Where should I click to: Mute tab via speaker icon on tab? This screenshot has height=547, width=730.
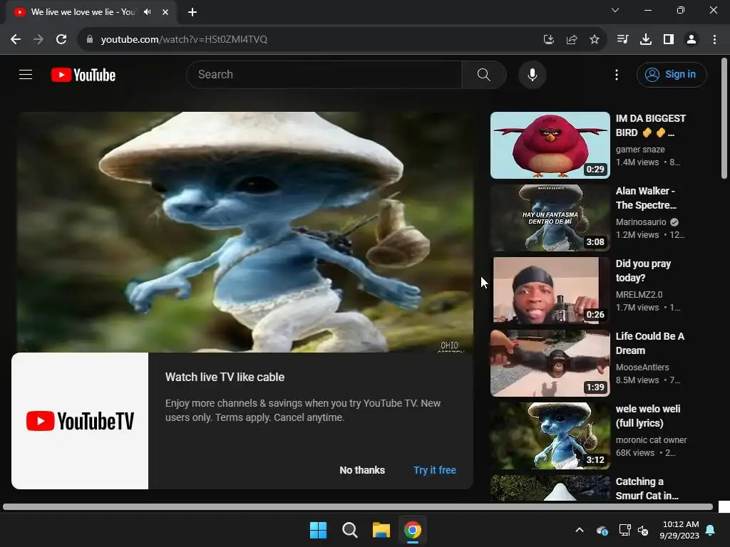point(148,12)
